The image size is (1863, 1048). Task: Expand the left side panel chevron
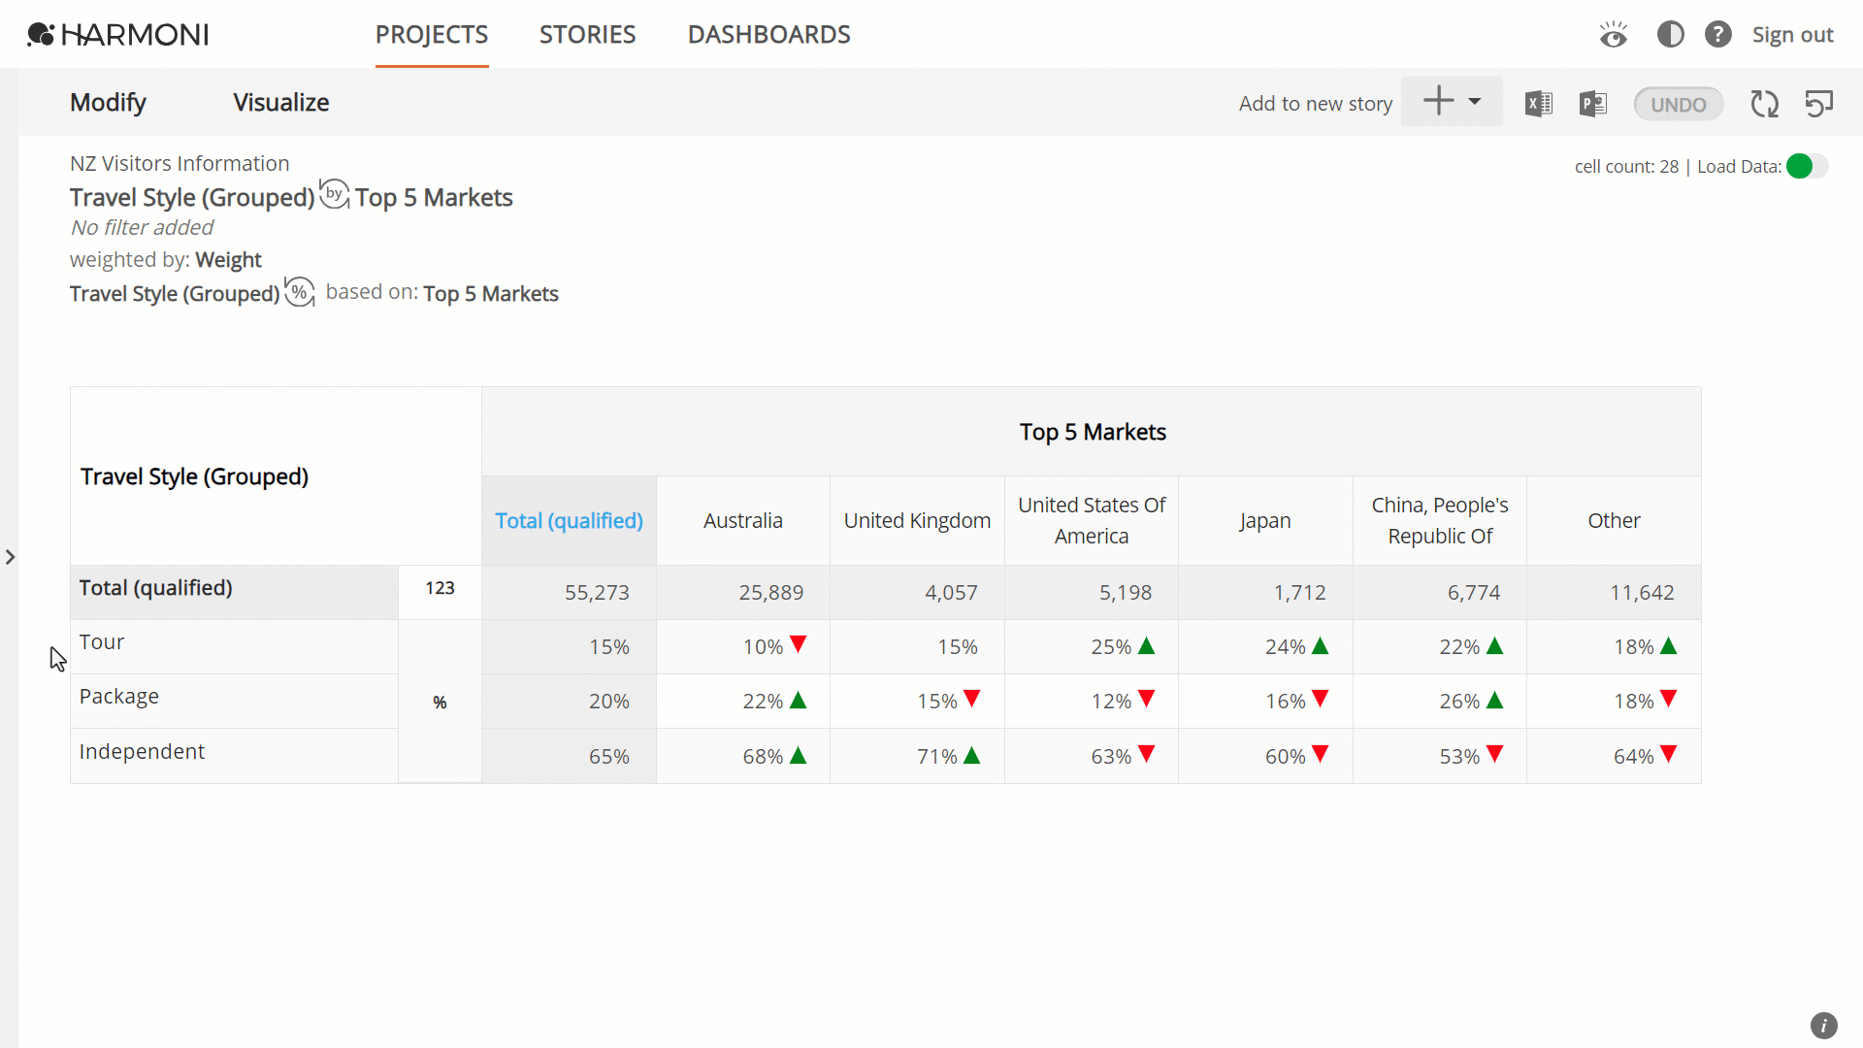(10, 557)
